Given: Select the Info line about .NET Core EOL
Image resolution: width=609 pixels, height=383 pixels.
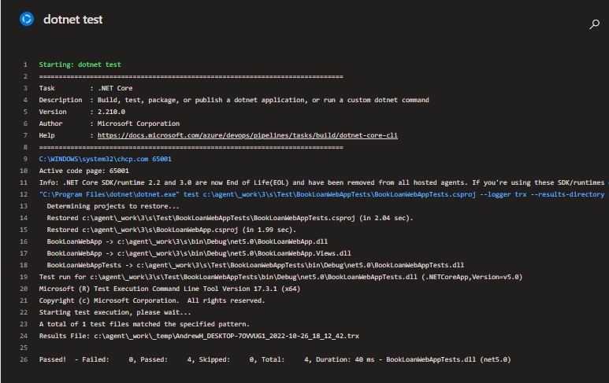Looking at the screenshot, I should pos(322,182).
